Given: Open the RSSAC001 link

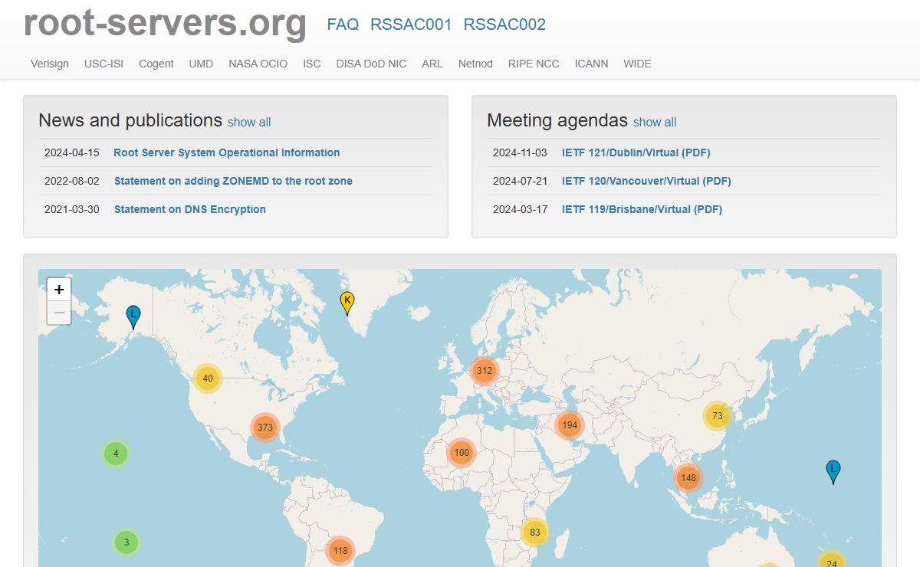Looking at the screenshot, I should coord(411,25).
